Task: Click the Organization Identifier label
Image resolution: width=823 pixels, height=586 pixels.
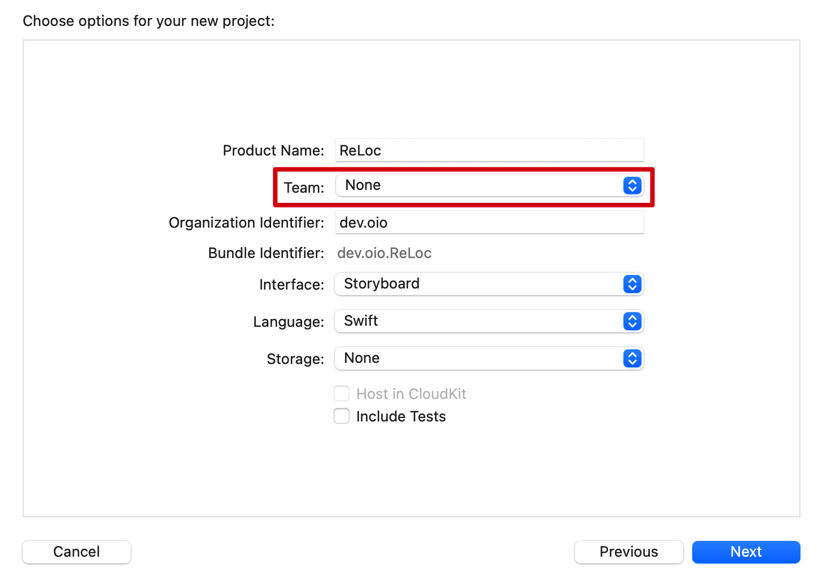Action: coord(246,223)
